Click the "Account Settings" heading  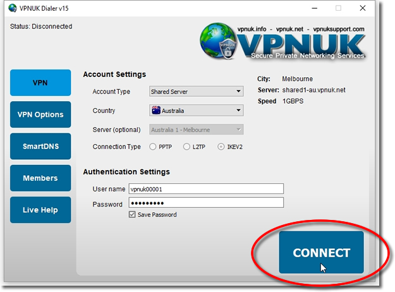coord(114,75)
